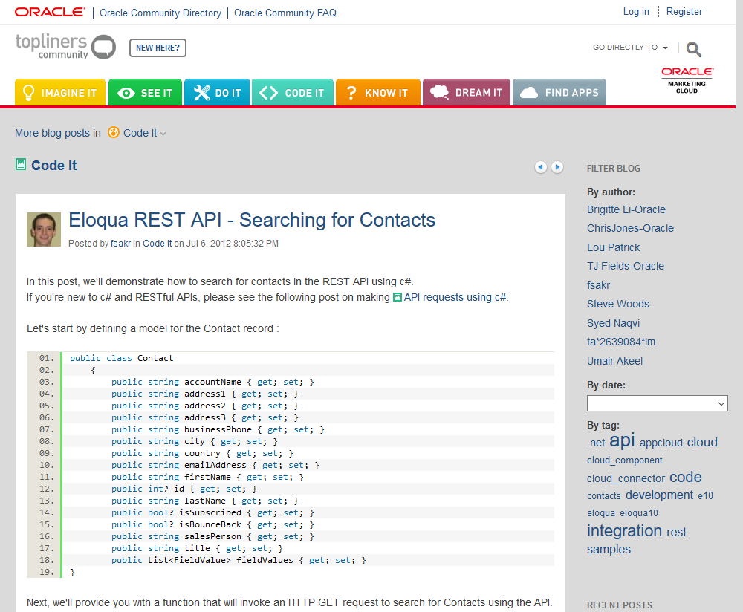The height and width of the screenshot is (612, 743).
Task: Select the eloqua10 tag
Action: (639, 513)
